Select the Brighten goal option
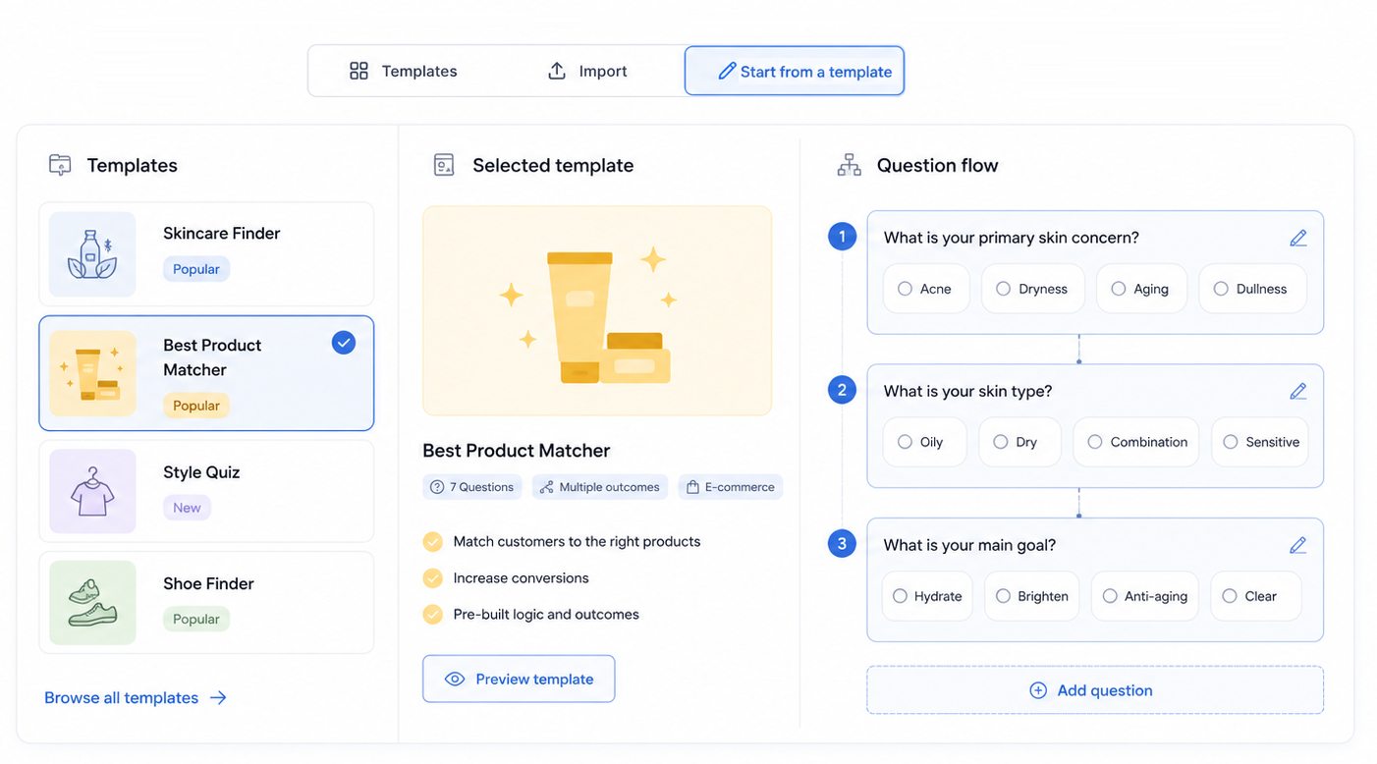 [x=1032, y=596]
